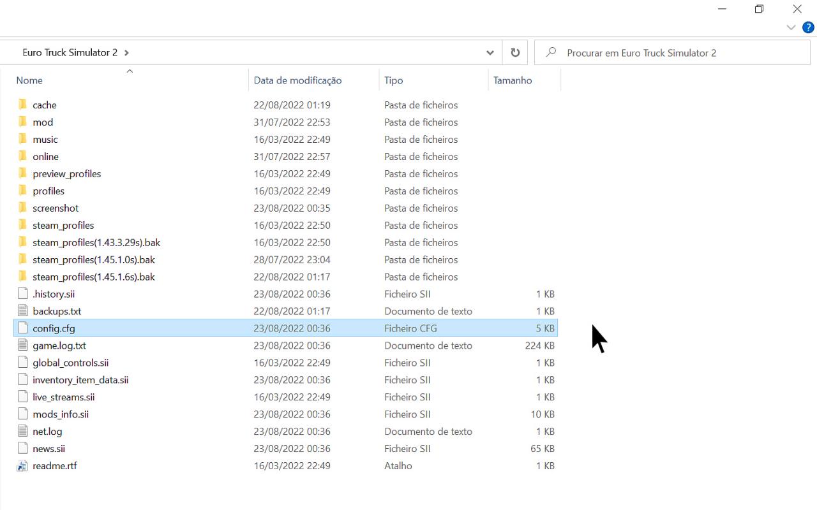Image resolution: width=817 pixels, height=510 pixels.
Task: Click the news.sii file icon
Action: click(23, 449)
